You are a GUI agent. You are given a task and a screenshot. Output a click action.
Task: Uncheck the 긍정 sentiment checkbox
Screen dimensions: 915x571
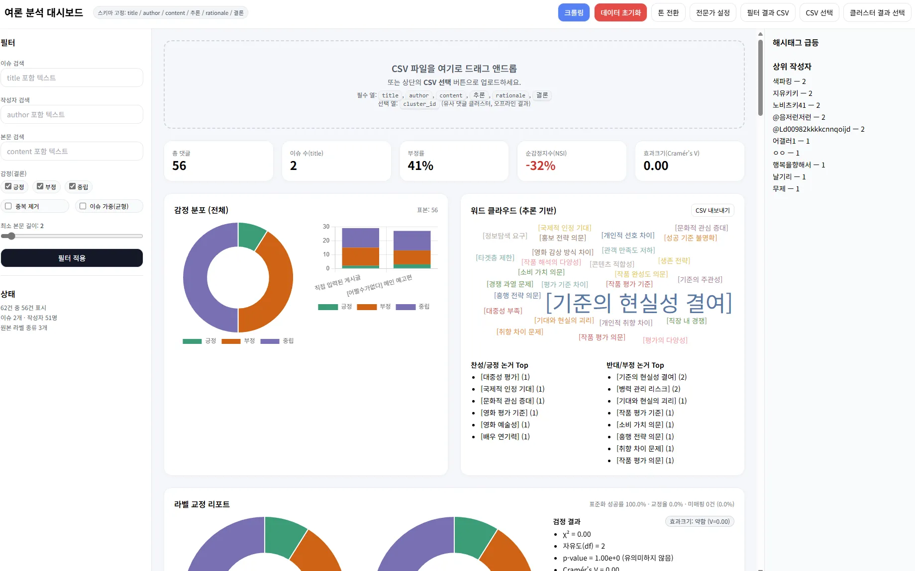8,186
